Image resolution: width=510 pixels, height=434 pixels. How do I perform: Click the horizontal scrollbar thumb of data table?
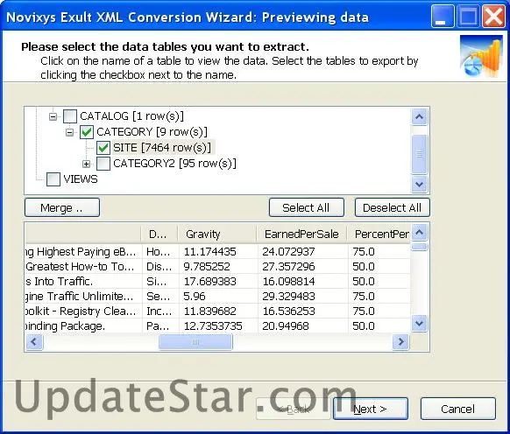195,342
